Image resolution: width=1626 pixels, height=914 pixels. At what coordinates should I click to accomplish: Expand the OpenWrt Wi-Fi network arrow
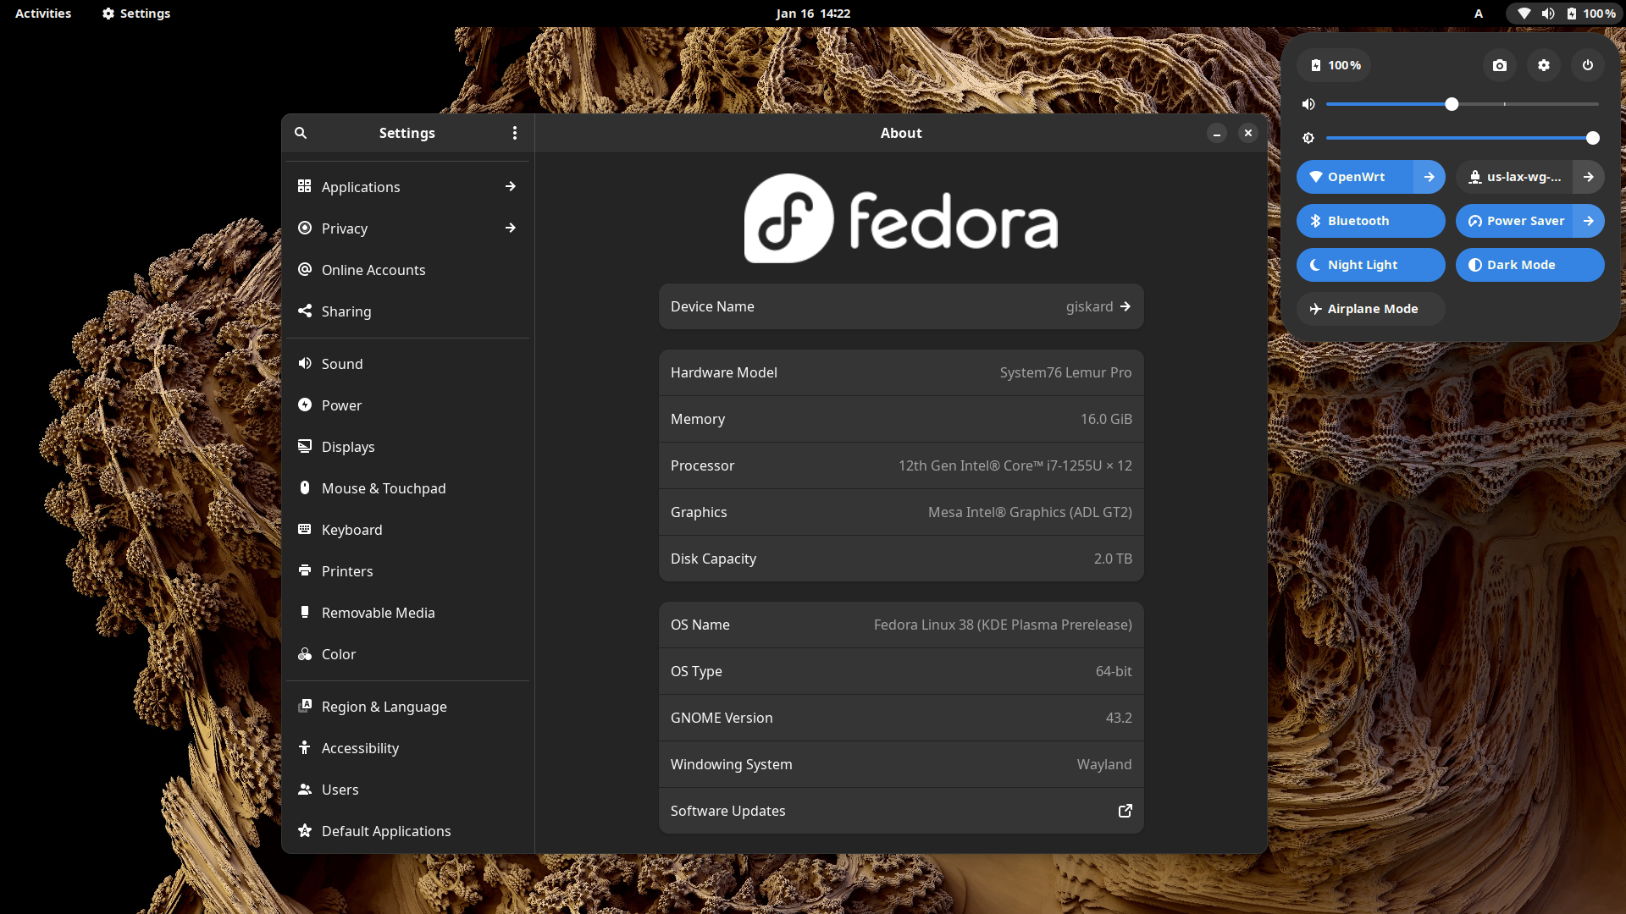[1429, 177]
